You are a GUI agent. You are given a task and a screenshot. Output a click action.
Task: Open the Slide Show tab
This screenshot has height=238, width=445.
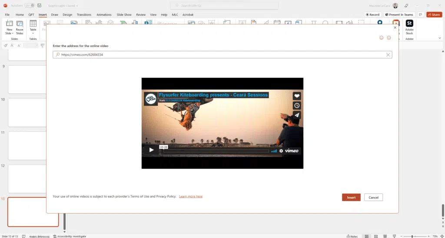point(124,14)
